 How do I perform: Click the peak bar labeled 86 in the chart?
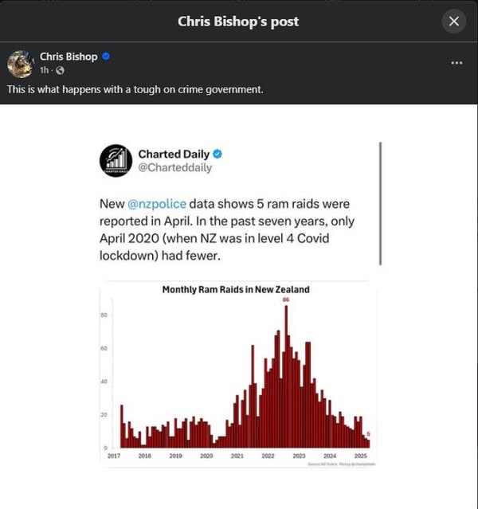(x=286, y=377)
